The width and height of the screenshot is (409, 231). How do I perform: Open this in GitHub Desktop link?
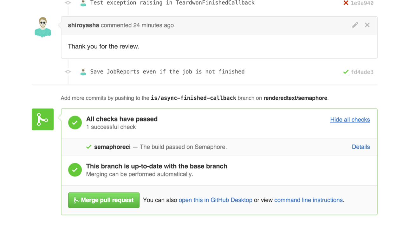pos(216,200)
